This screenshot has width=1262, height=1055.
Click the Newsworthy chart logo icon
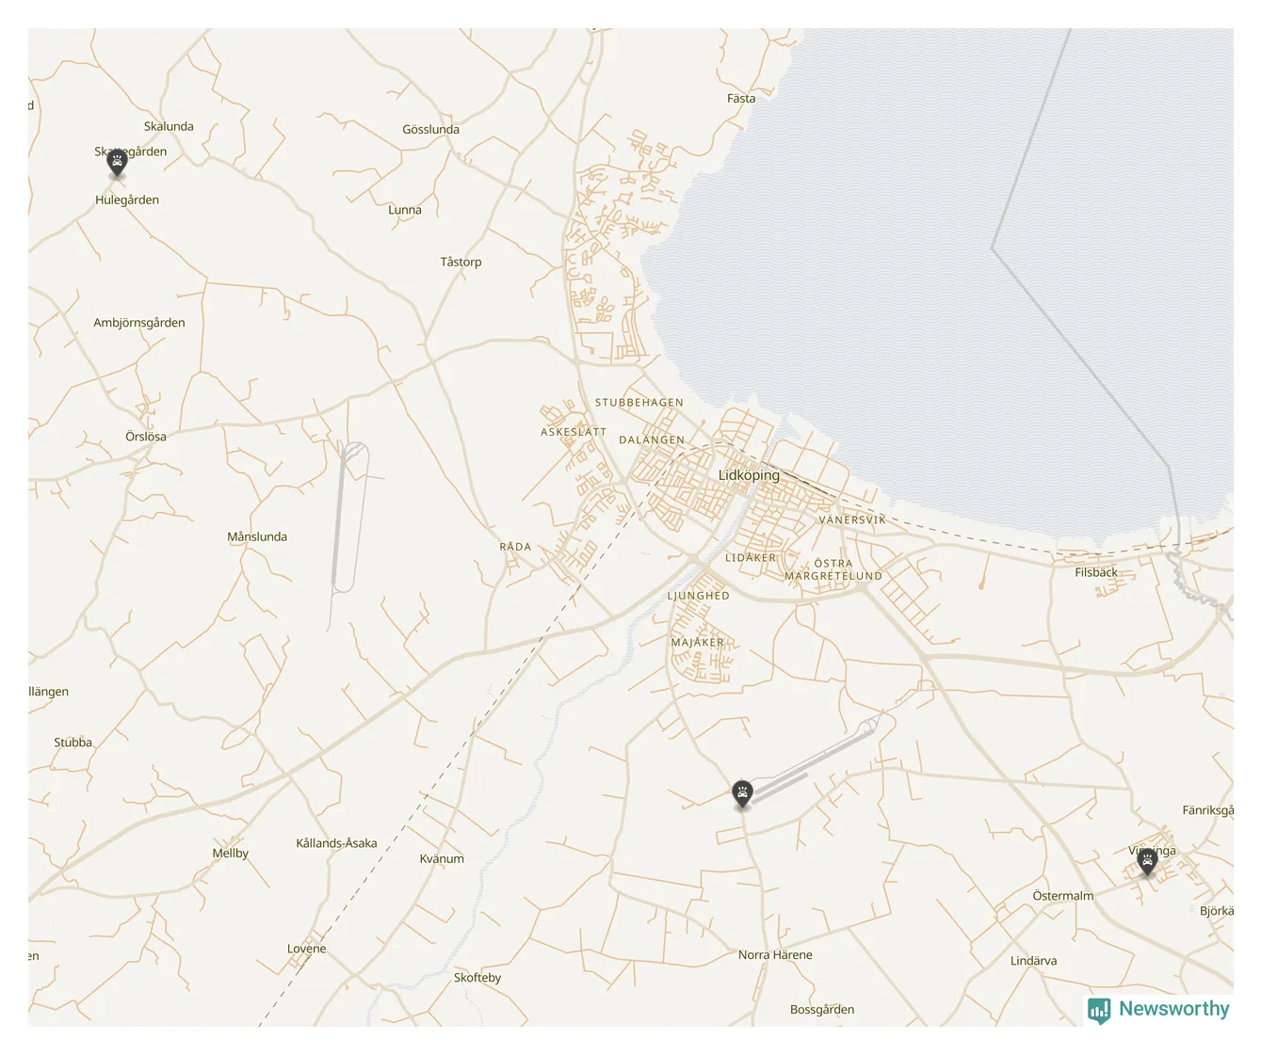pos(1098,1010)
